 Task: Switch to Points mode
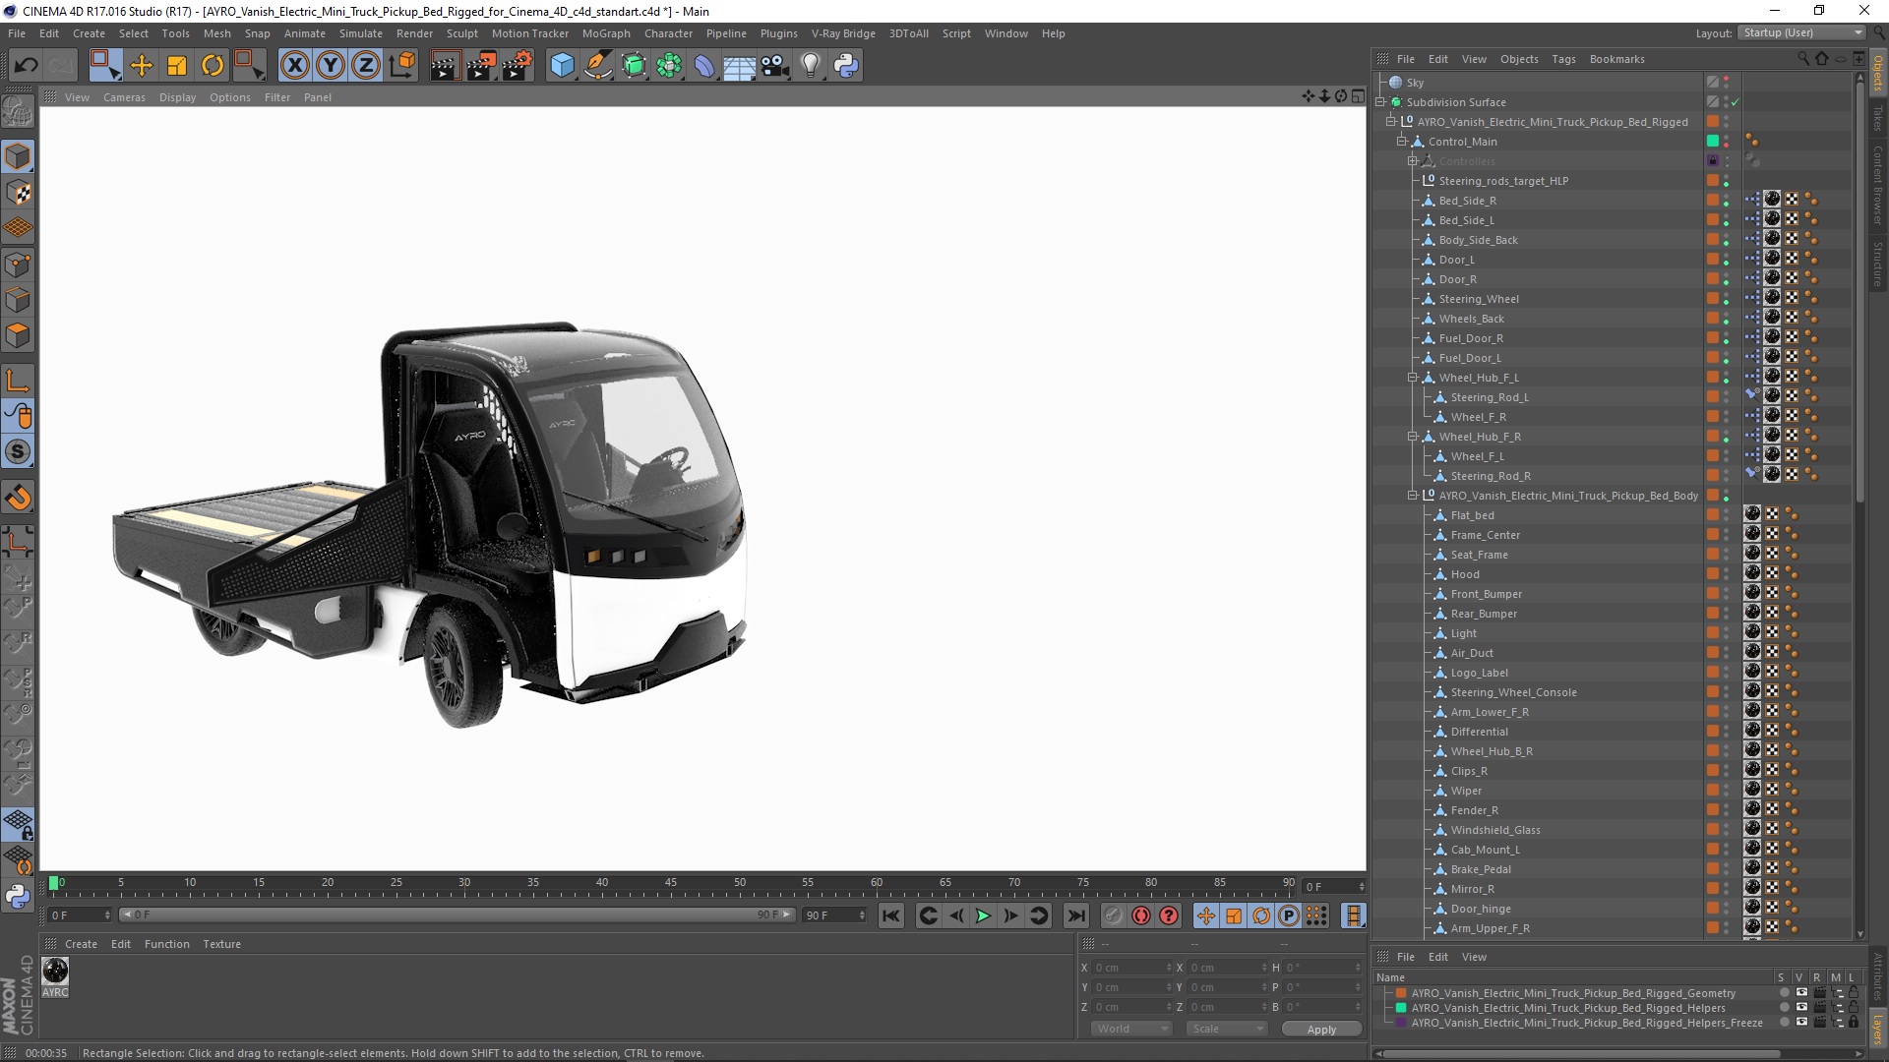pyautogui.click(x=18, y=265)
